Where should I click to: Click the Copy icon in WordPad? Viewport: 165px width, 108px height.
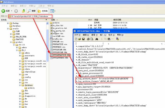tap(105, 39)
